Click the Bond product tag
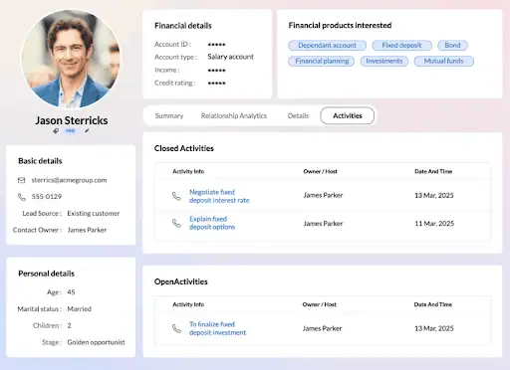 point(452,45)
